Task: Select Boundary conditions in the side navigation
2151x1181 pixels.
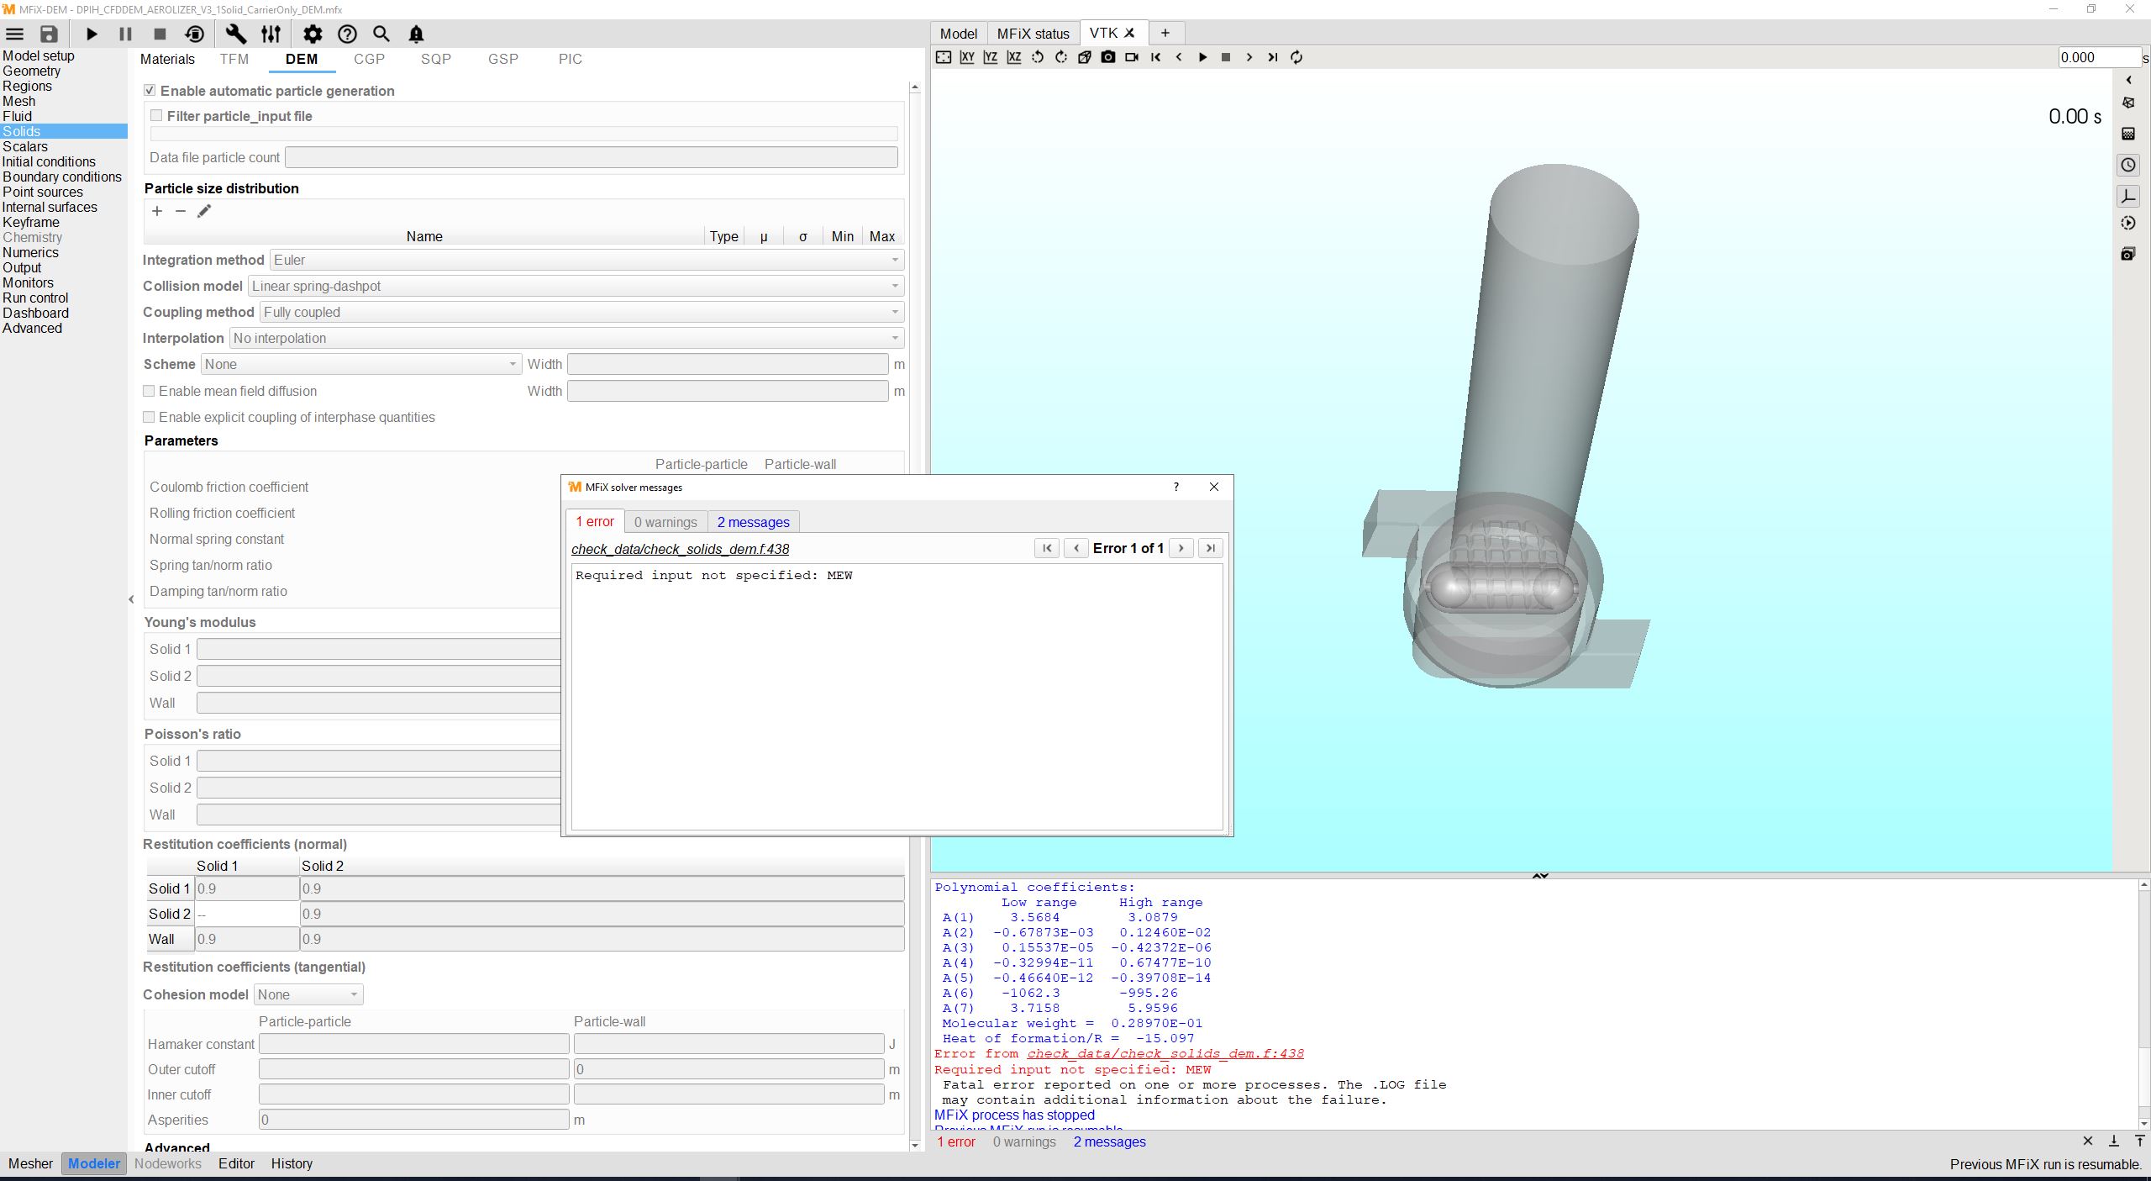Action: click(62, 177)
